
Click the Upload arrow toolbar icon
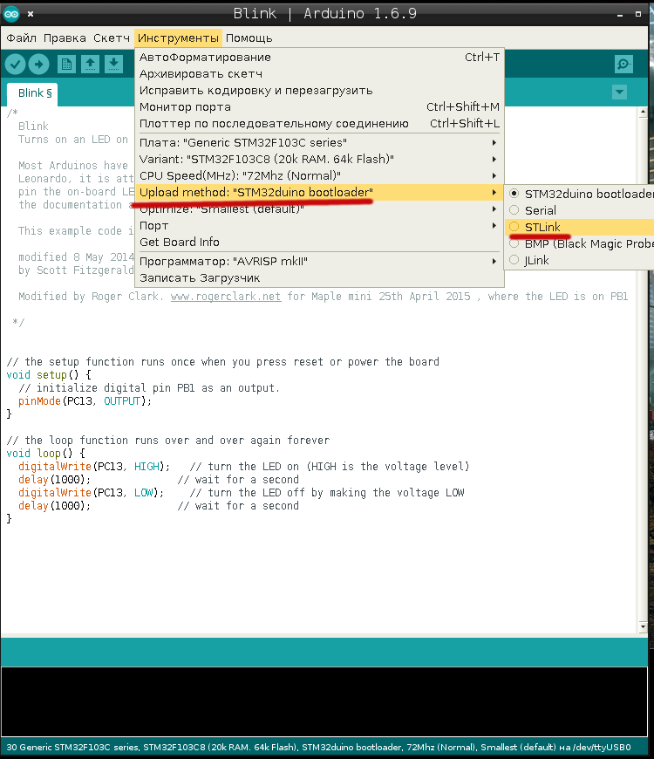[x=38, y=64]
